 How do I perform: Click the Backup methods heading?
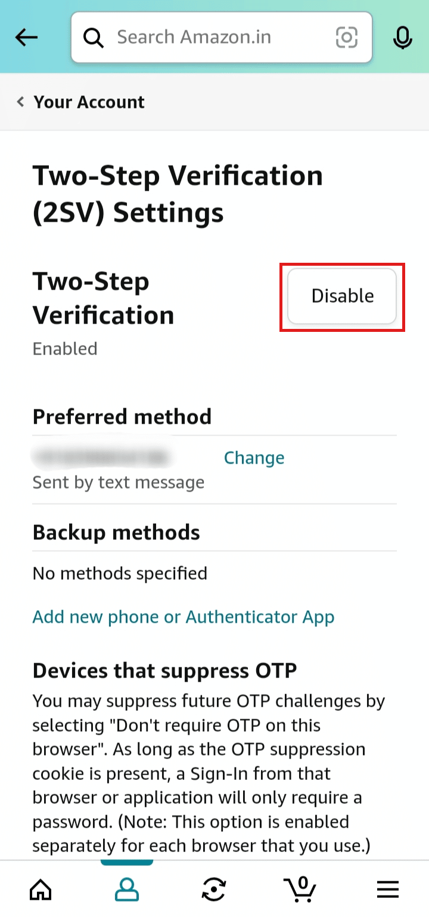point(116,532)
